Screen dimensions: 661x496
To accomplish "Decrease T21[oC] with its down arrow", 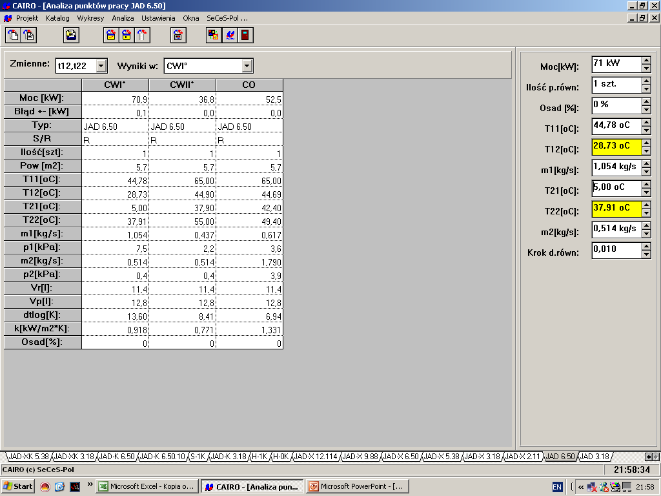I will (x=646, y=192).
